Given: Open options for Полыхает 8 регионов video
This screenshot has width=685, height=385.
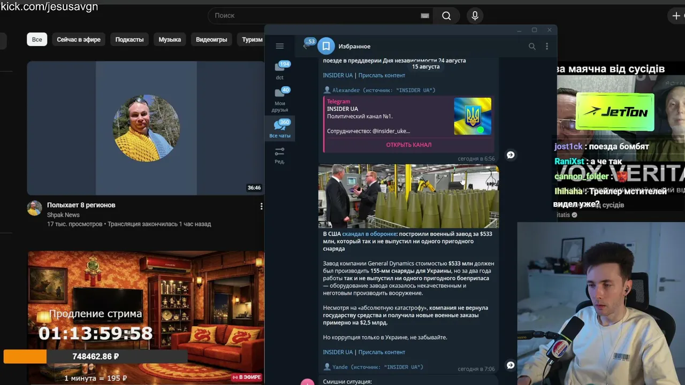Looking at the screenshot, I should pos(261,206).
